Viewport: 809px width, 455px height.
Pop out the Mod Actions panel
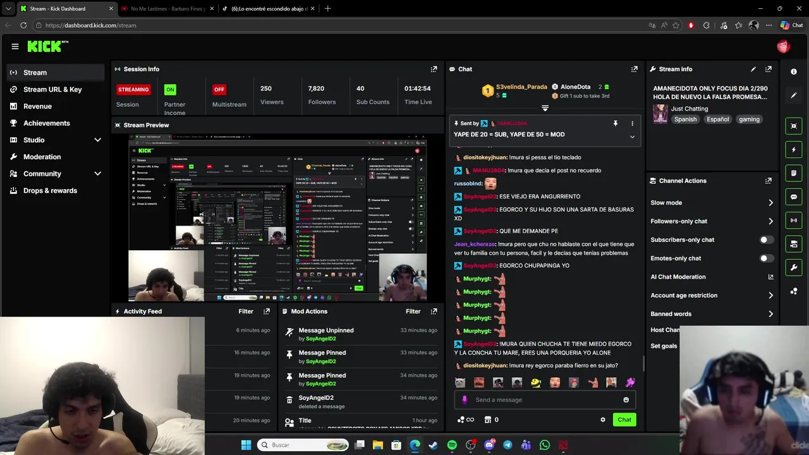pos(434,311)
